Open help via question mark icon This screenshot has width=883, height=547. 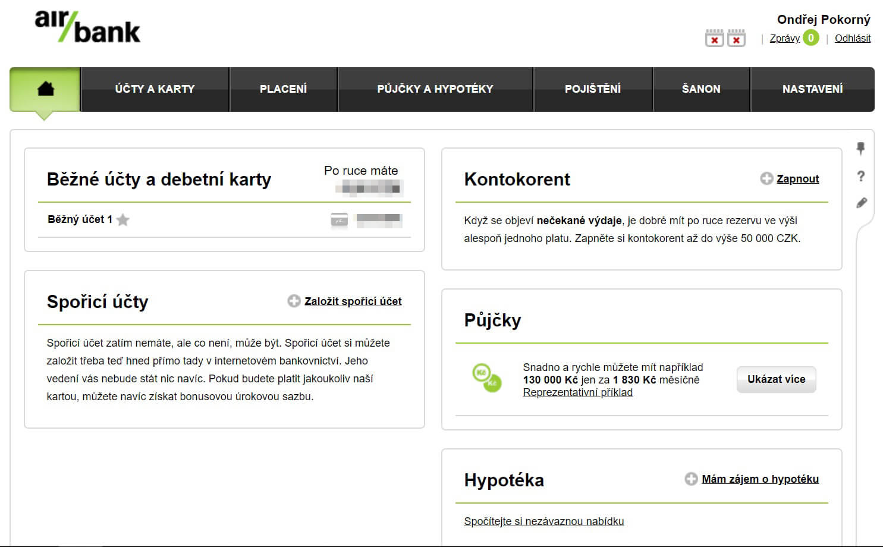pyautogui.click(x=860, y=176)
